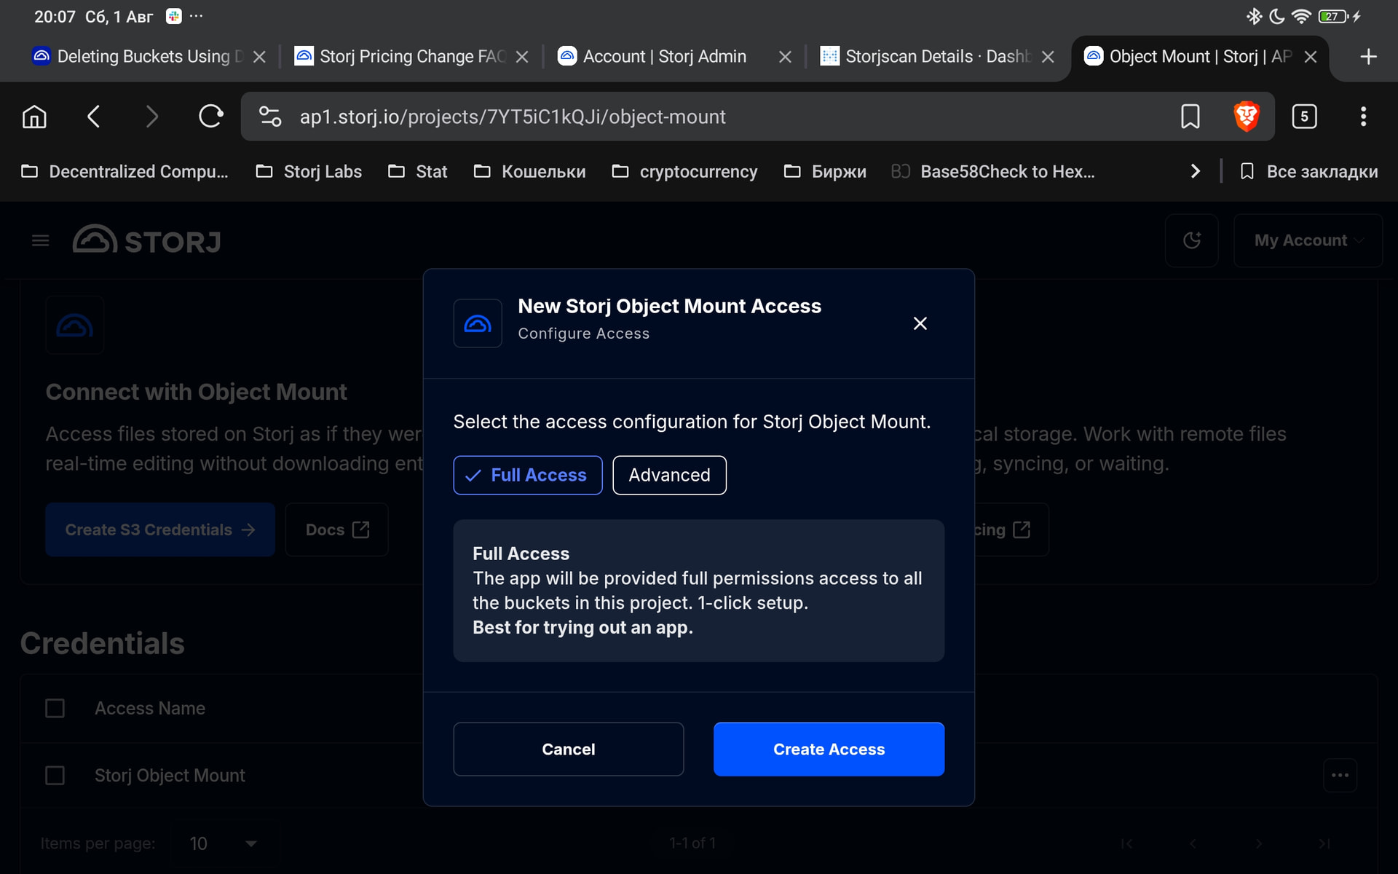Open tab switcher showing 5 tabs
This screenshot has height=874, width=1398.
[1304, 117]
